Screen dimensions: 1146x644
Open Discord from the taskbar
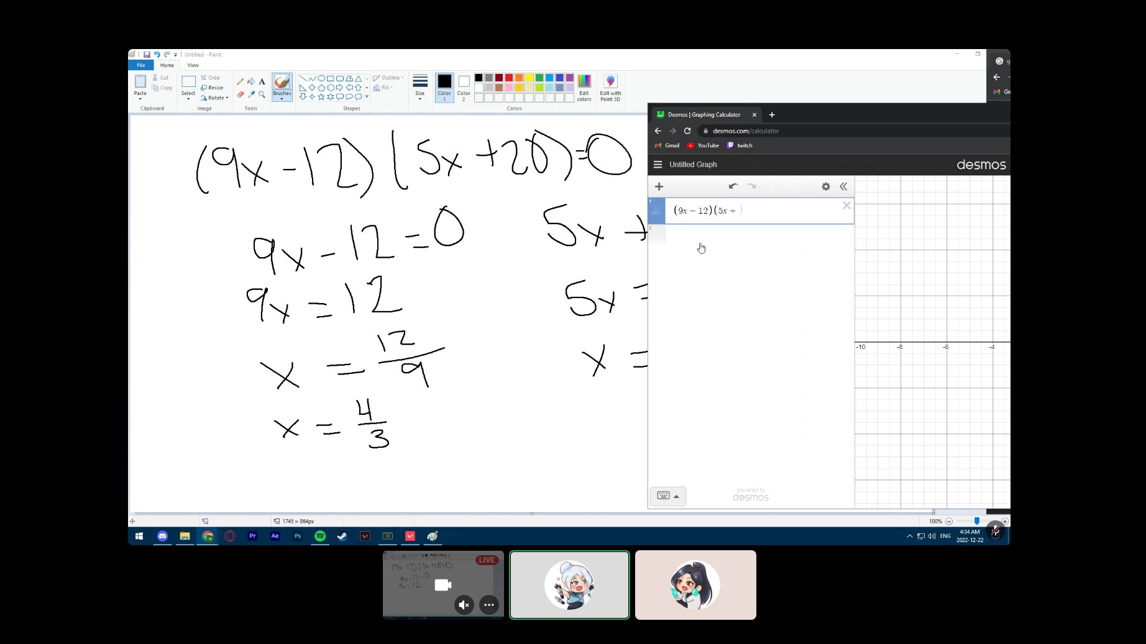162,536
